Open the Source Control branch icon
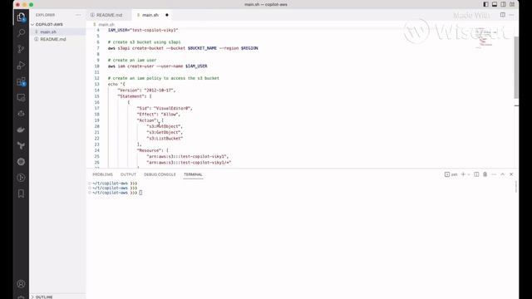Screen dimensions: 532x299 pos(21,49)
